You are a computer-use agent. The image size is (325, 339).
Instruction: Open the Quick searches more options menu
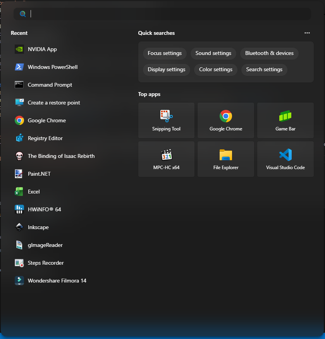pos(307,33)
